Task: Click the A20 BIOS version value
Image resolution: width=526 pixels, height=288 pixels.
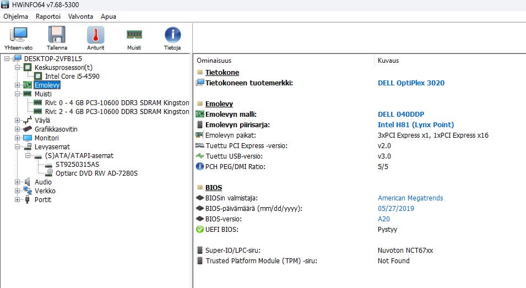Action: coord(384,219)
